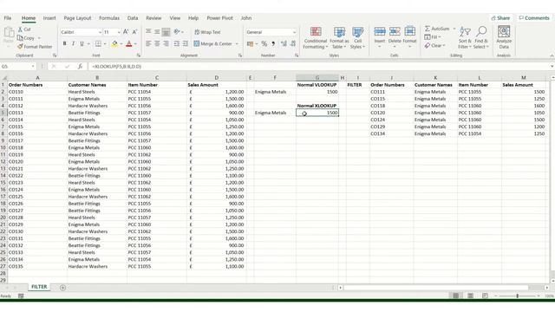This screenshot has height=312, width=555.
Task: Open the font size 11 dropdown
Action: 119,32
